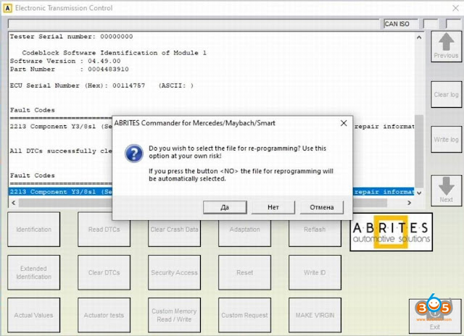Screen dimensions: 464x336
Task: Click the Write ID button
Action: 315,272
